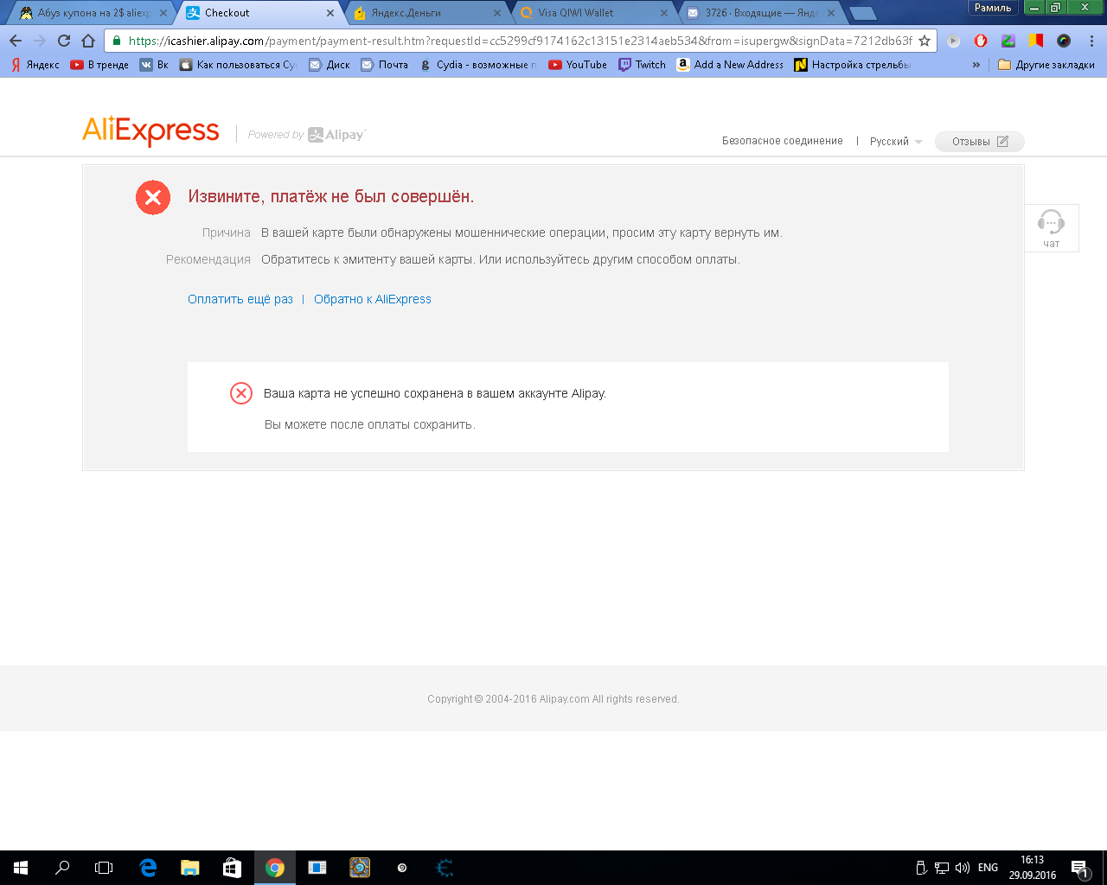Screen dimensions: 1107x885
Task: Click the Оплатить ещё раз link
Action: (240, 299)
